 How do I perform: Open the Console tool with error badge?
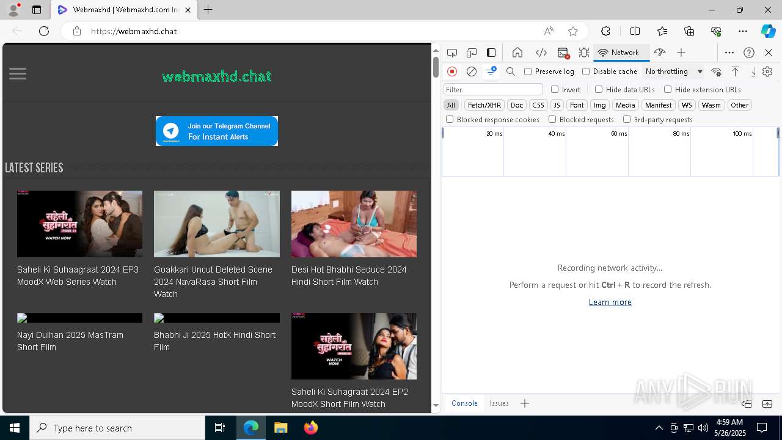pyautogui.click(x=563, y=53)
